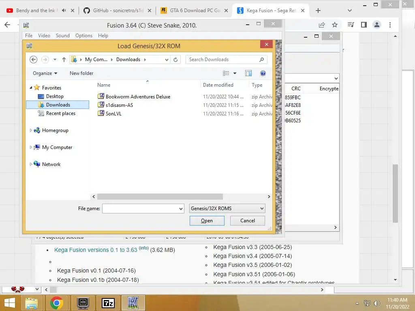
Task: Click the File name input field
Action: coord(140,209)
